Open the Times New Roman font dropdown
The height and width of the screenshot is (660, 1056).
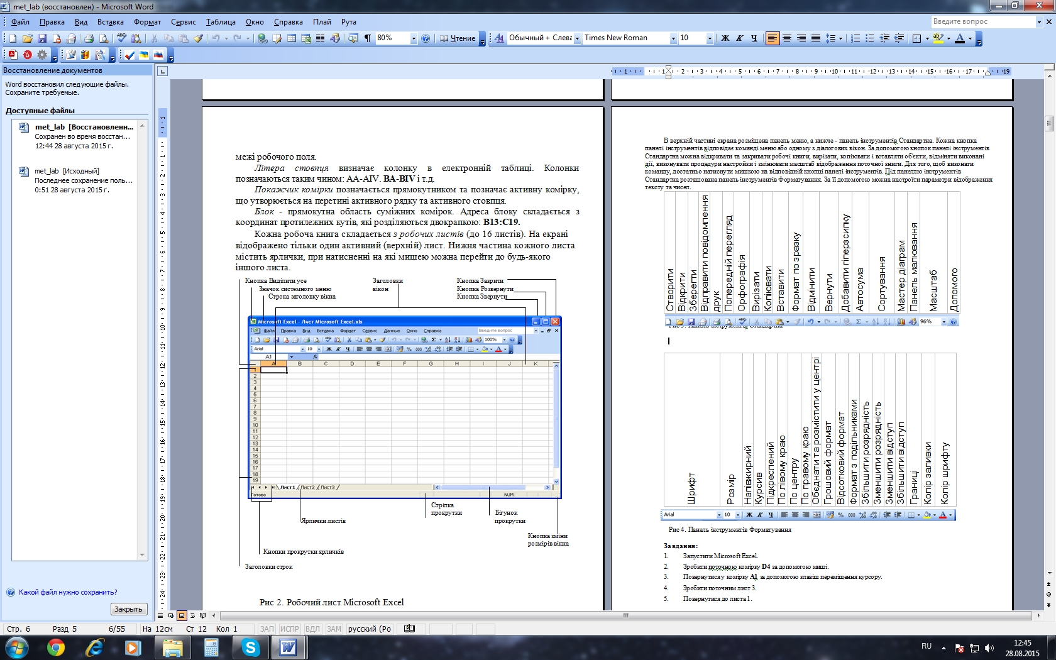(673, 38)
